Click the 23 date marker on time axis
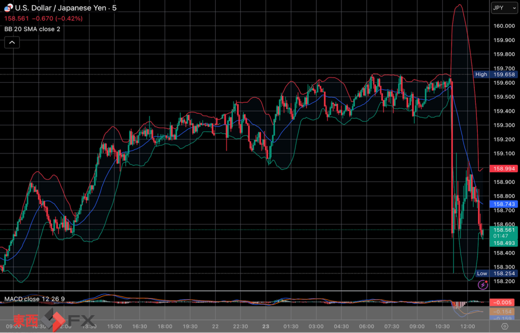Screen dimensions: 520x333 [265, 326]
